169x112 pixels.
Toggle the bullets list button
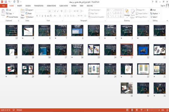coord(66,11)
